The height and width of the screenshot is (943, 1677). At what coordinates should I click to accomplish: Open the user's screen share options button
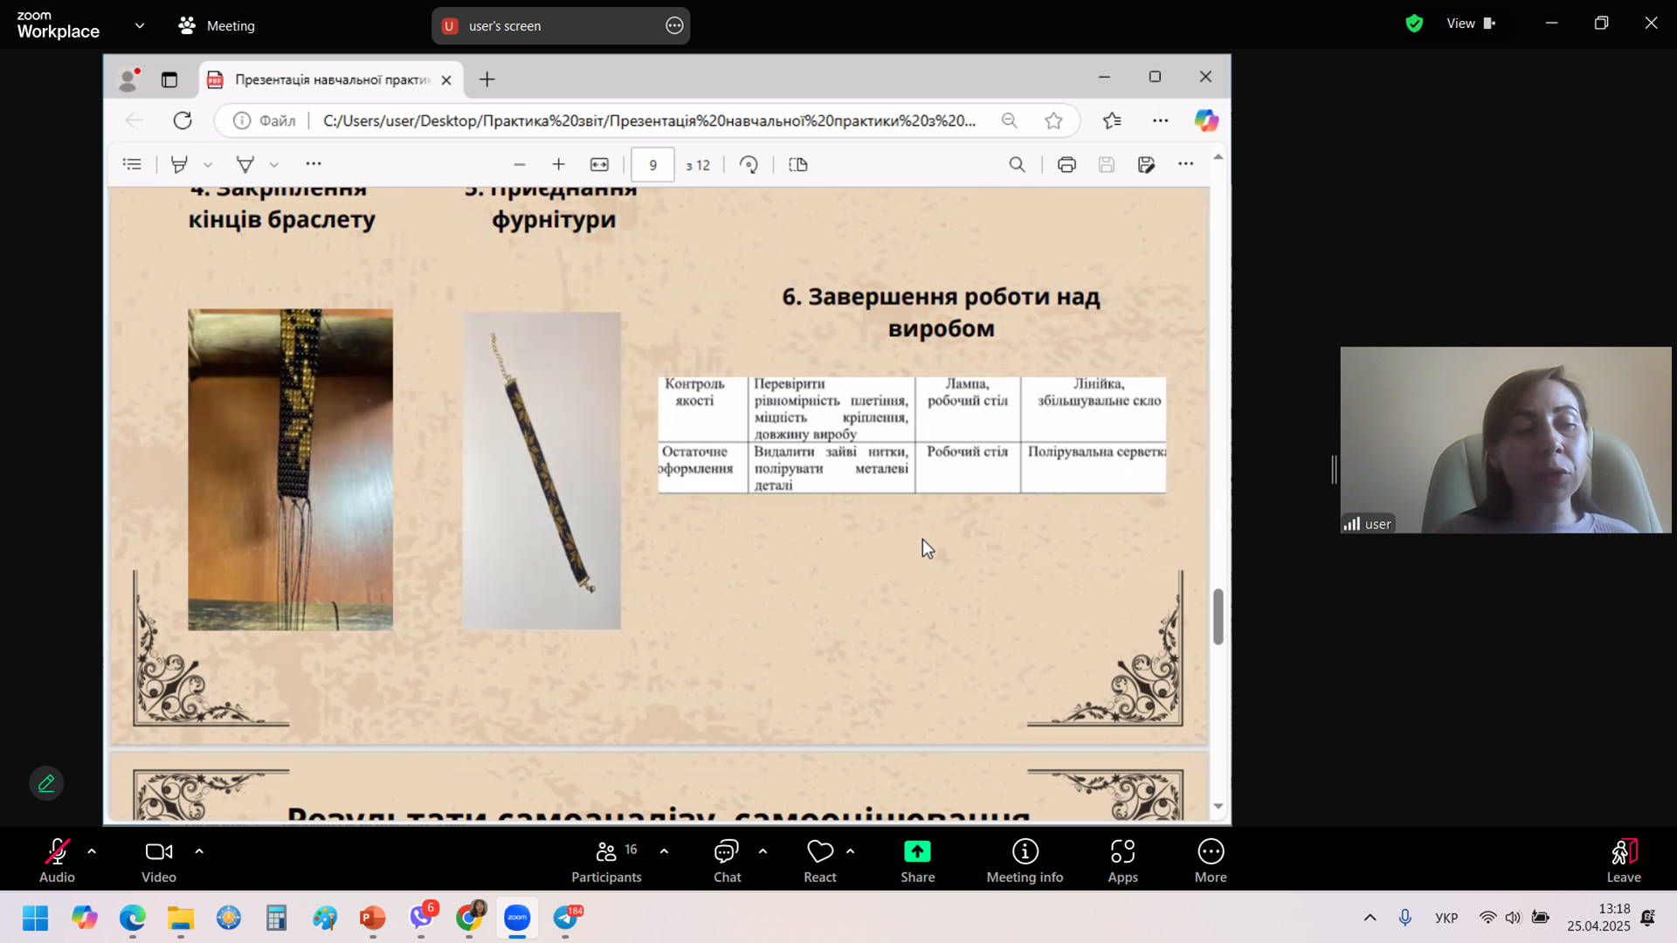(674, 25)
